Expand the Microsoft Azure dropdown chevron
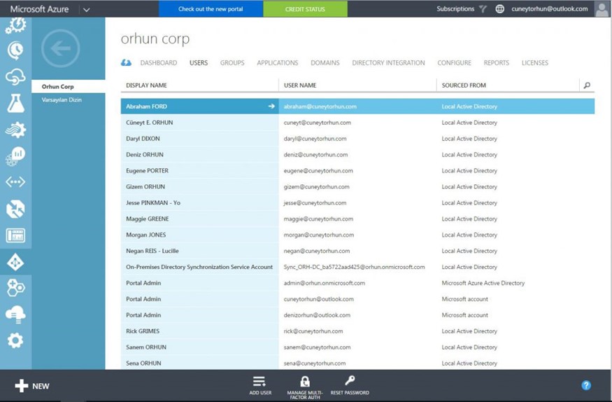The image size is (612, 402). point(87,9)
